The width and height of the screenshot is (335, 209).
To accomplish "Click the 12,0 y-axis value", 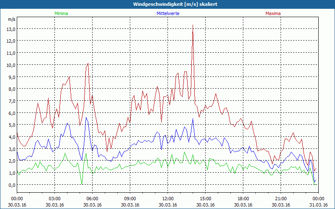I will point(11,41).
